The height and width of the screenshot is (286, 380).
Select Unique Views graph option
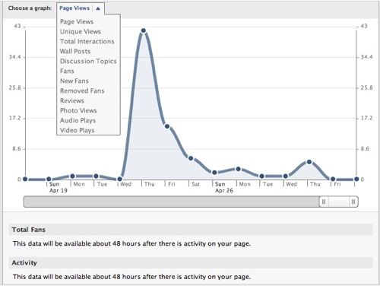[81, 31]
